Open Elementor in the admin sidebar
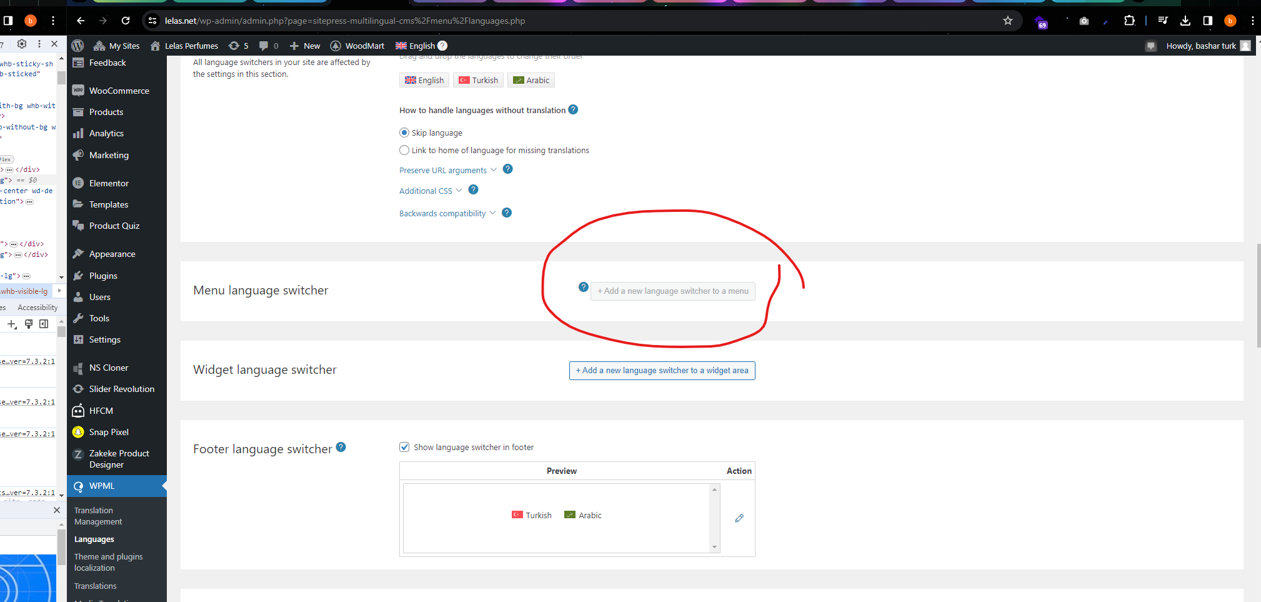1261x602 pixels. pyautogui.click(x=117, y=183)
